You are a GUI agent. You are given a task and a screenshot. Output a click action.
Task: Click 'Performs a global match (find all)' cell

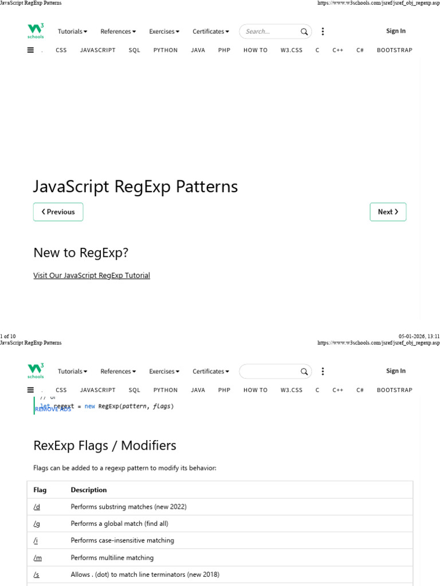point(119,524)
